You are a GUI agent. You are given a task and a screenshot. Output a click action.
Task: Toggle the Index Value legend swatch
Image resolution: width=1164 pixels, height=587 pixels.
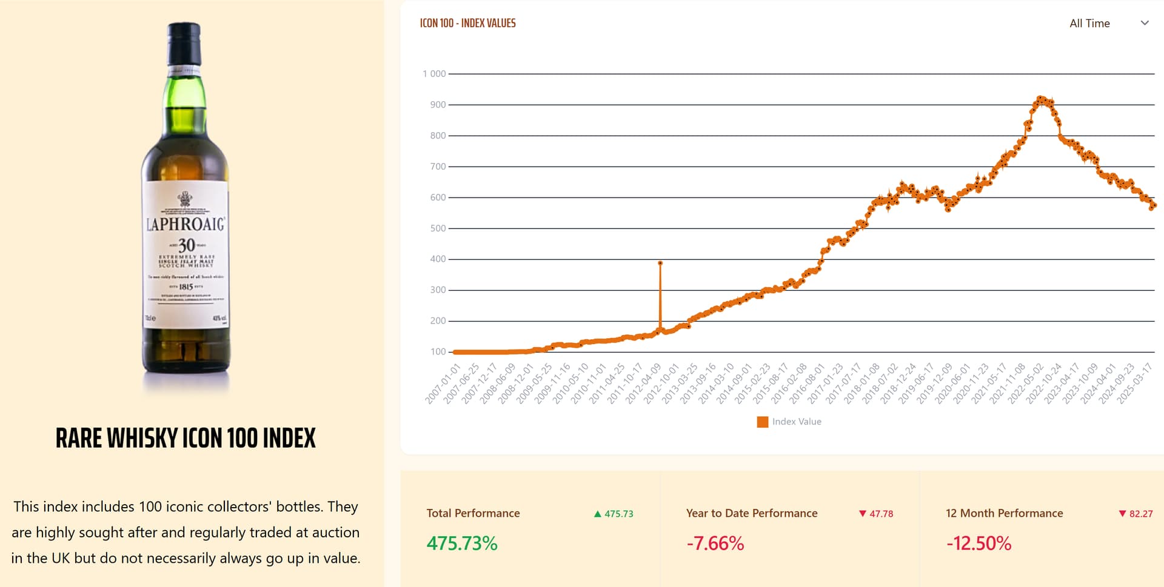point(763,422)
